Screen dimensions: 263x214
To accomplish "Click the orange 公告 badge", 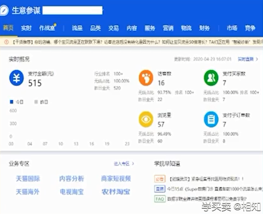I will (x=160, y=179).
